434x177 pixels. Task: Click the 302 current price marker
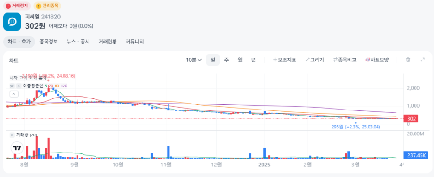click(411, 119)
